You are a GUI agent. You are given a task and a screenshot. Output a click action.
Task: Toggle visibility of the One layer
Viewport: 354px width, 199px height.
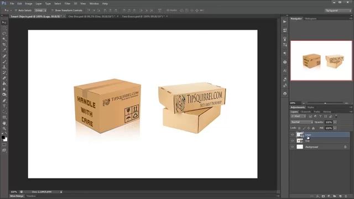[x=293, y=140]
